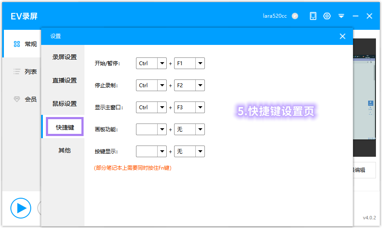382x228 pixels.
Task: Open the title bar dropdown menu icon
Action: [341, 16]
